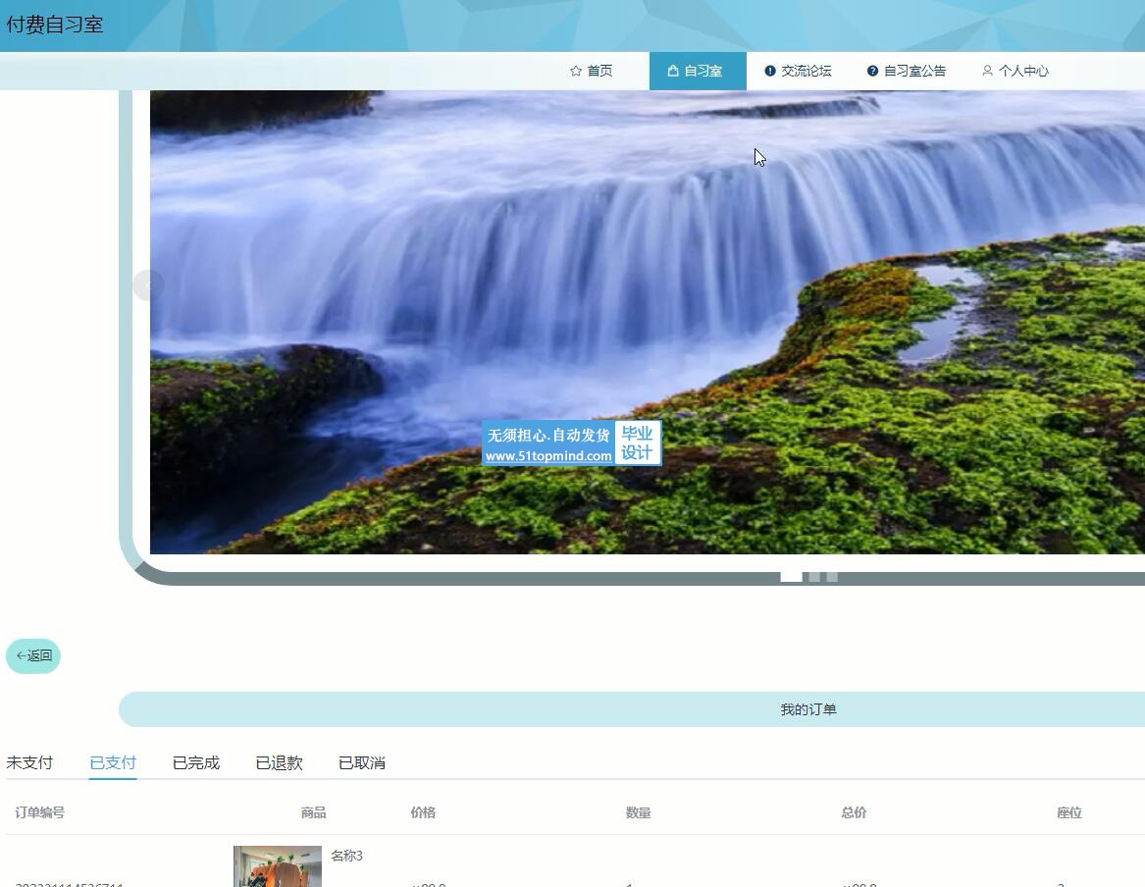The width and height of the screenshot is (1145, 887).
Task: Select the third carousel indicator dot
Action: tap(832, 577)
